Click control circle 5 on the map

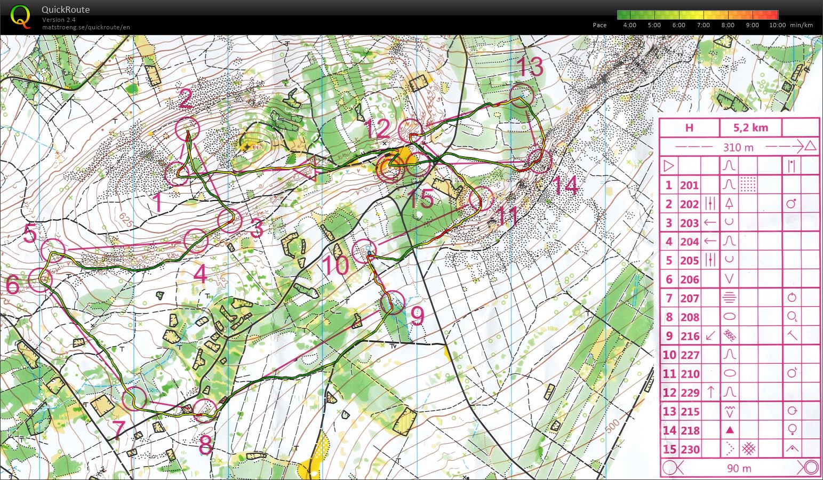coord(53,251)
